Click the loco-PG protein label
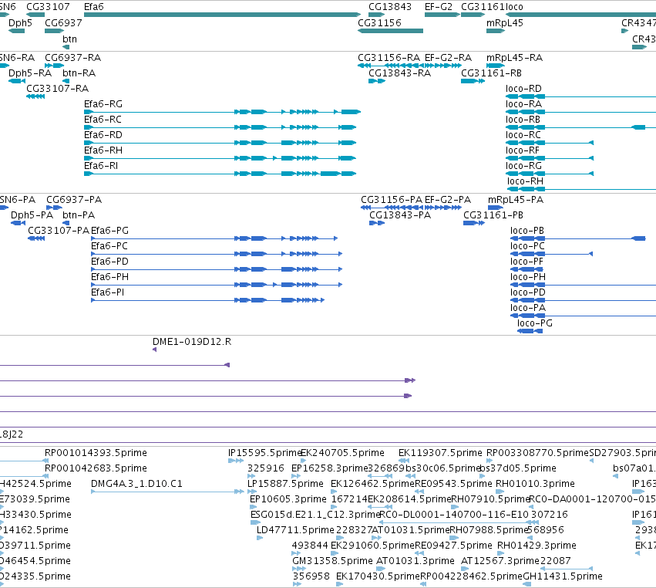The width and height of the screenshot is (656, 588). [x=535, y=323]
